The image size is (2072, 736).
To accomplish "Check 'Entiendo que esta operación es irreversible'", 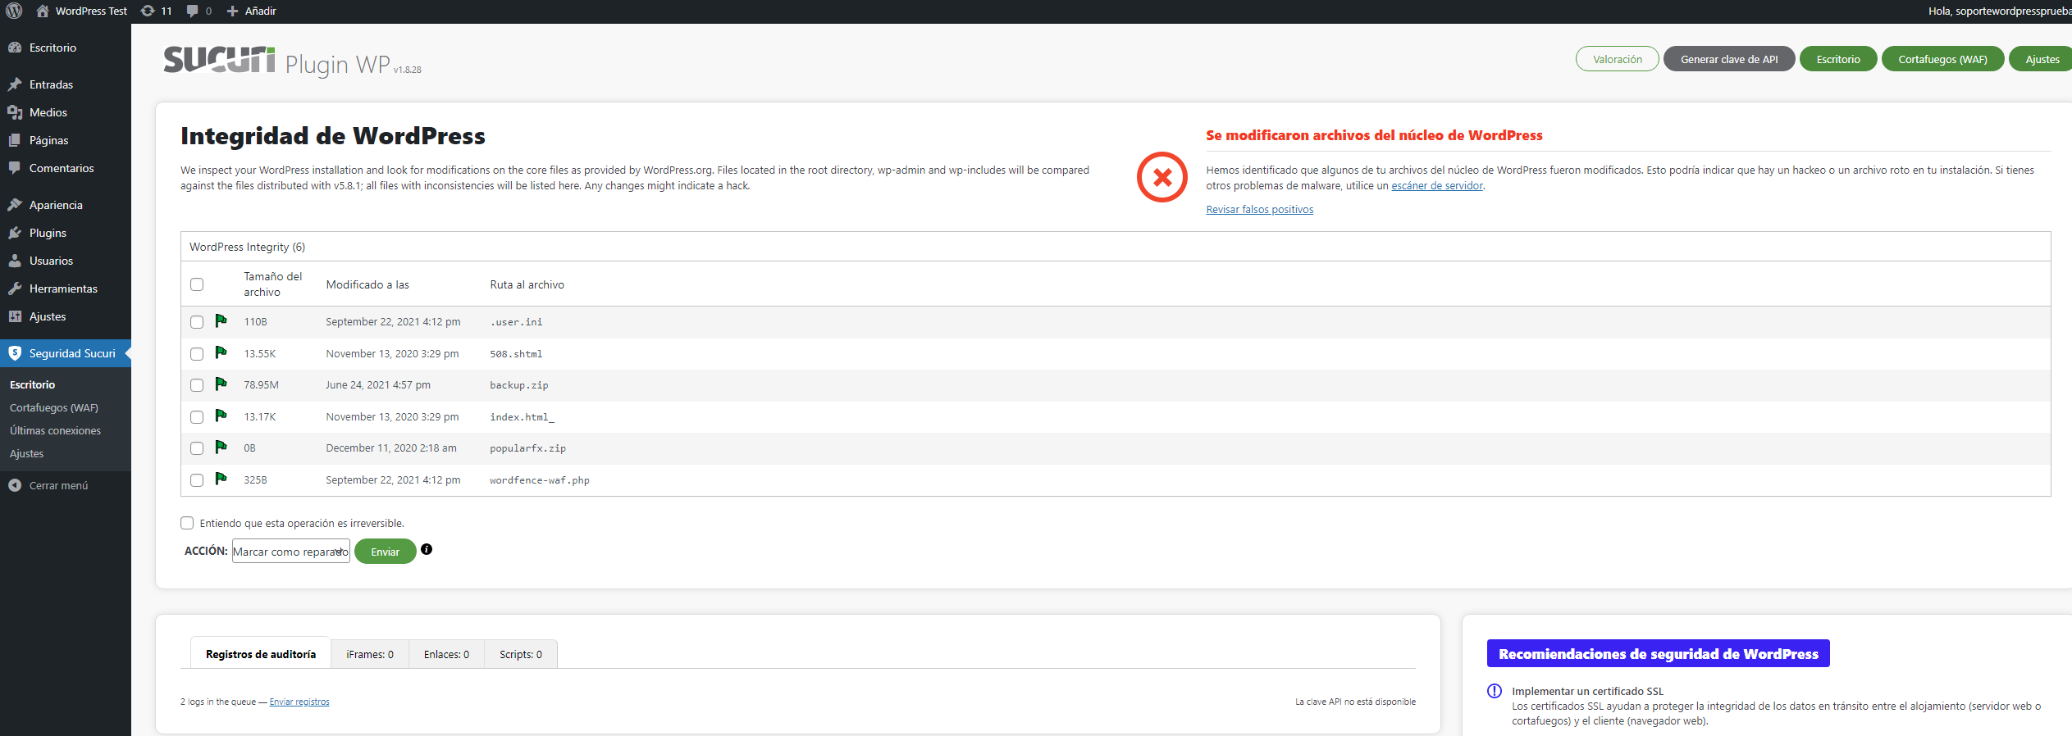I will click(187, 523).
